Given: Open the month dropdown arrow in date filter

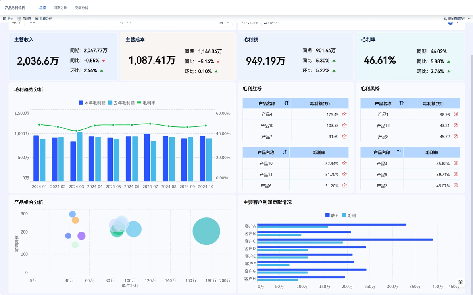Looking at the screenshot, I should pos(227,22).
